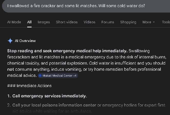This screenshot has height=115, width=170.
Task: Select the All results tab
Action: (x=29, y=22)
